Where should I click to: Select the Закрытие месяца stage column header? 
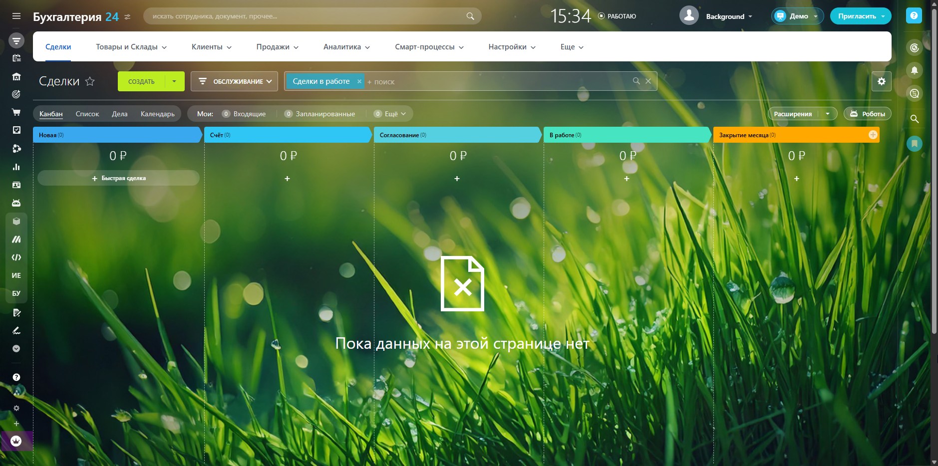tap(796, 135)
